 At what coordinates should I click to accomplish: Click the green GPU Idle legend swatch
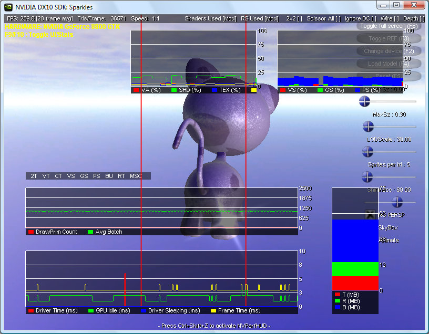coord(90,310)
